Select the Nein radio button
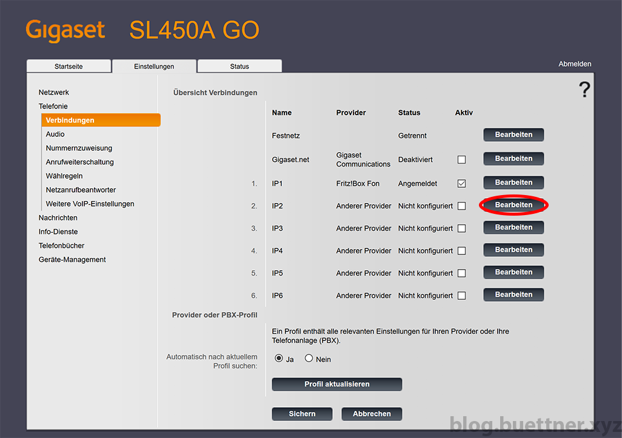The width and height of the screenshot is (622, 438). pos(309,358)
